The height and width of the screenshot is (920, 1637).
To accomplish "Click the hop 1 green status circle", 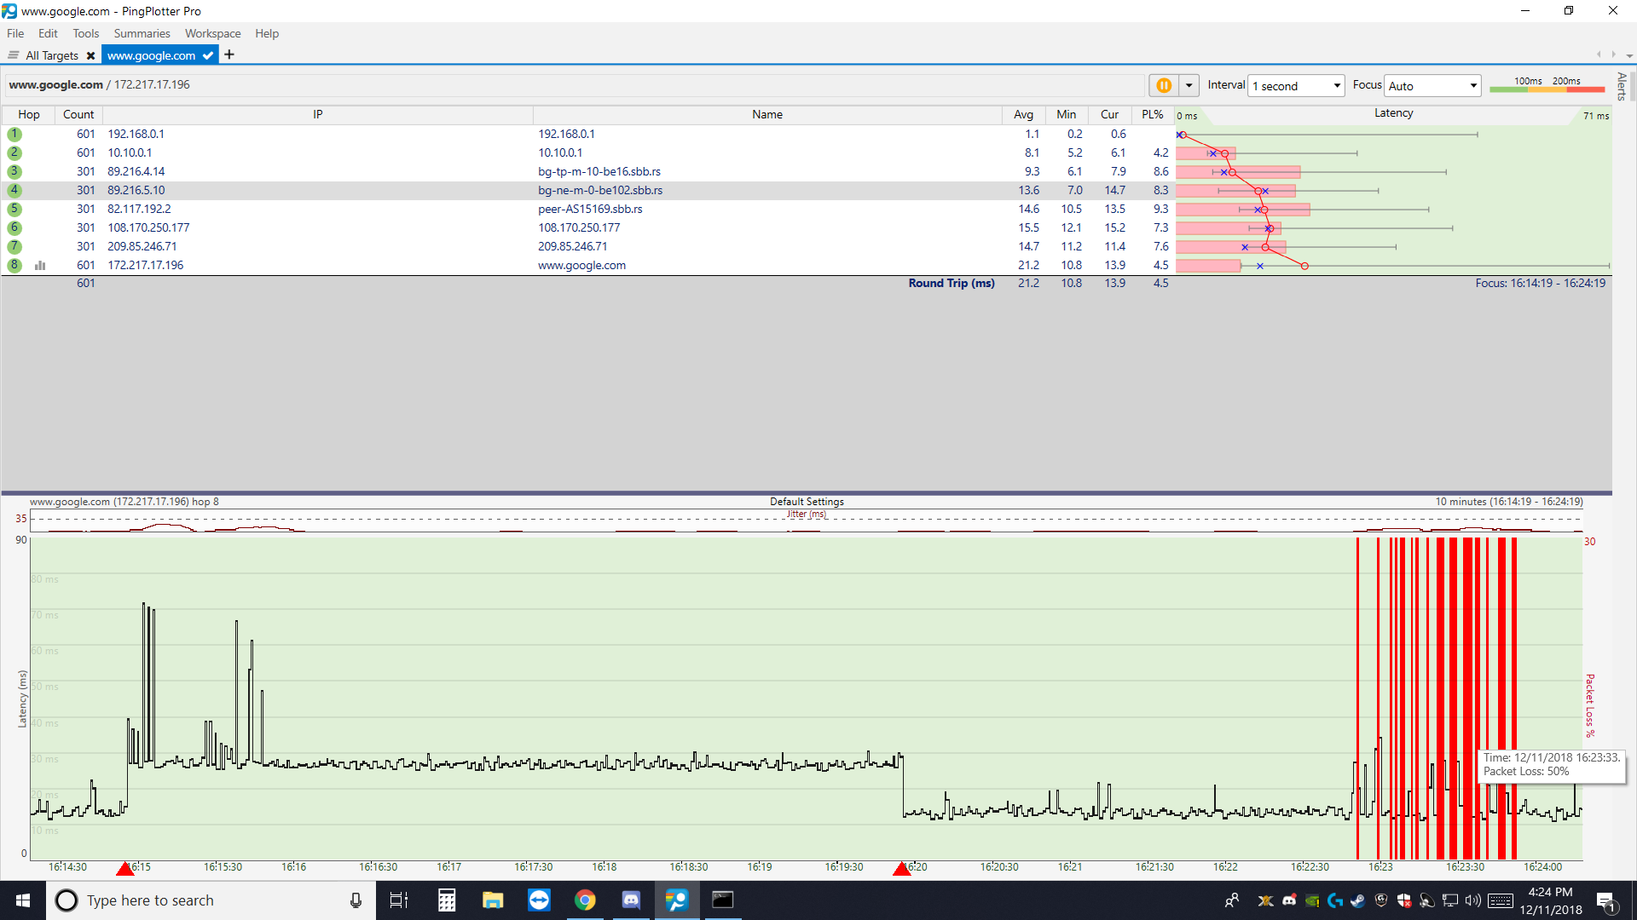I will coord(14,134).
